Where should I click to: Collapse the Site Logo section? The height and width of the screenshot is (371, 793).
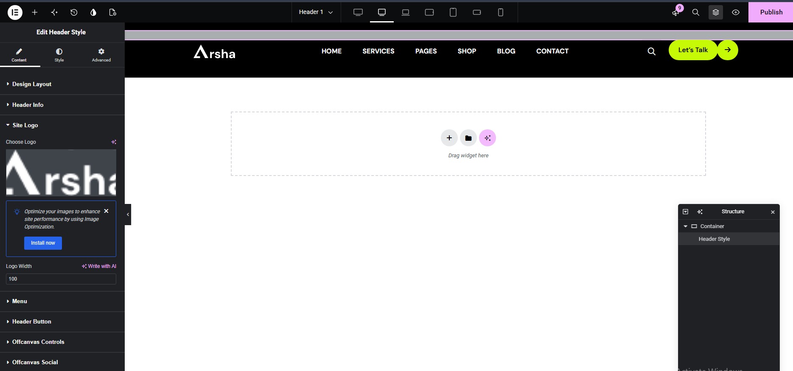coord(62,125)
